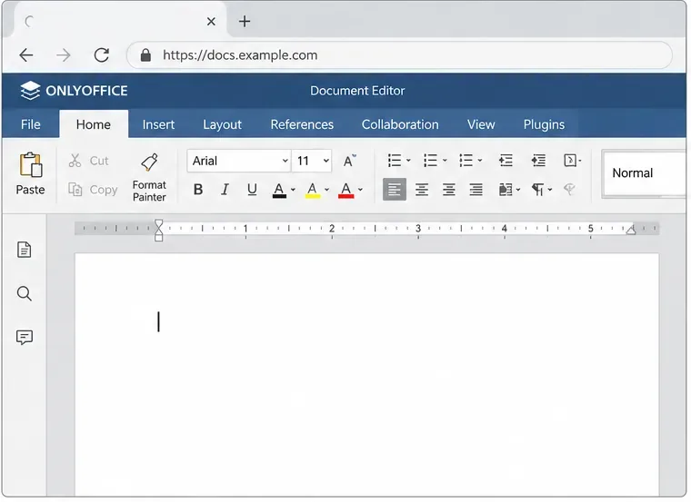Viewport: 691px width, 502px height.
Task: Click inside the blank document page
Action: coord(366,374)
